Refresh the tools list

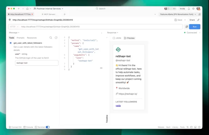pyautogui.click(x=56, y=38)
